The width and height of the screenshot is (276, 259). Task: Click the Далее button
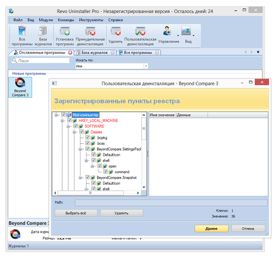212,229
